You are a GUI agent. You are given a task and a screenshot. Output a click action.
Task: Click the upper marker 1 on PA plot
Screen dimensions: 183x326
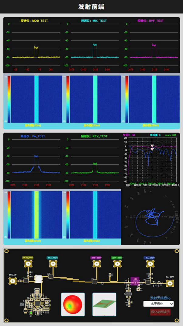click(152, 146)
